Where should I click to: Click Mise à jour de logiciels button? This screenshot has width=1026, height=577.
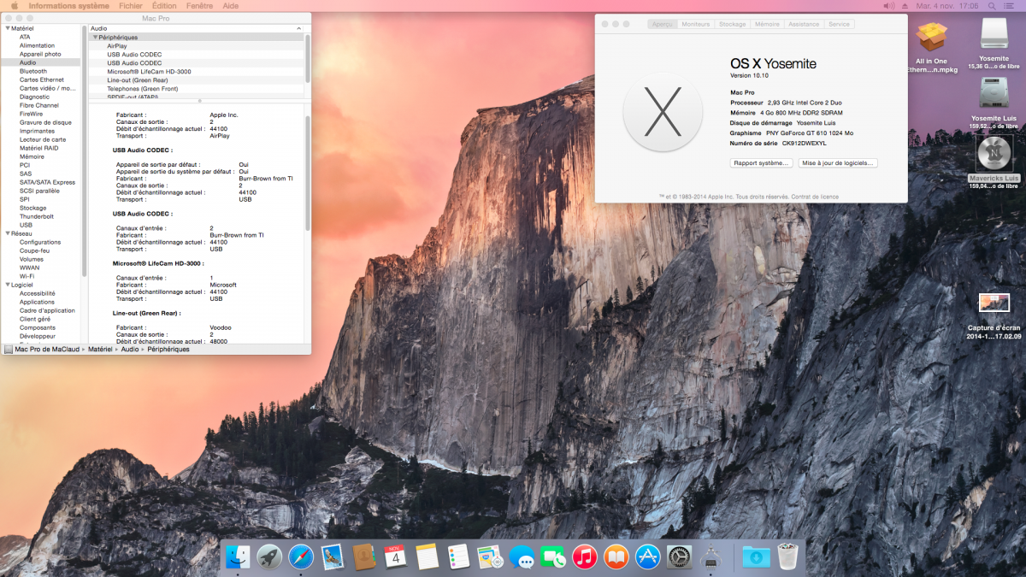(838, 162)
